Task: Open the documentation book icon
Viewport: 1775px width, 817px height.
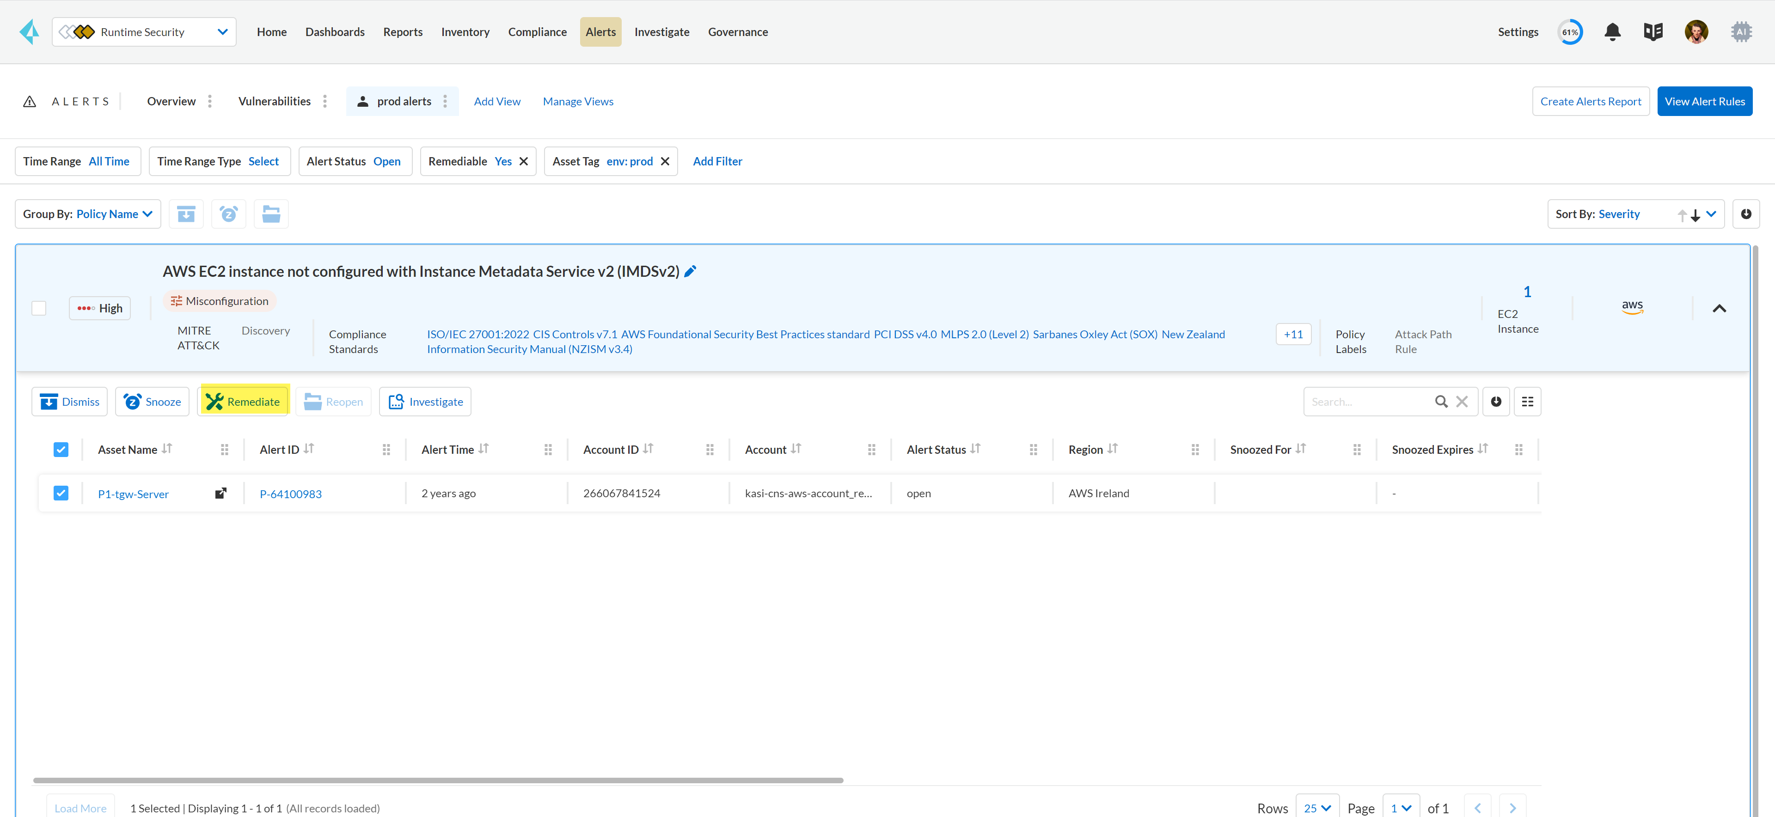Action: click(x=1653, y=32)
